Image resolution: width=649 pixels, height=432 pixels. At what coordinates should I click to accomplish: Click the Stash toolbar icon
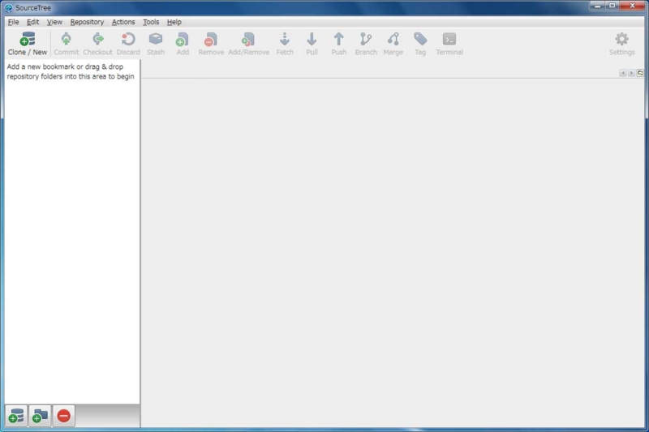[156, 44]
